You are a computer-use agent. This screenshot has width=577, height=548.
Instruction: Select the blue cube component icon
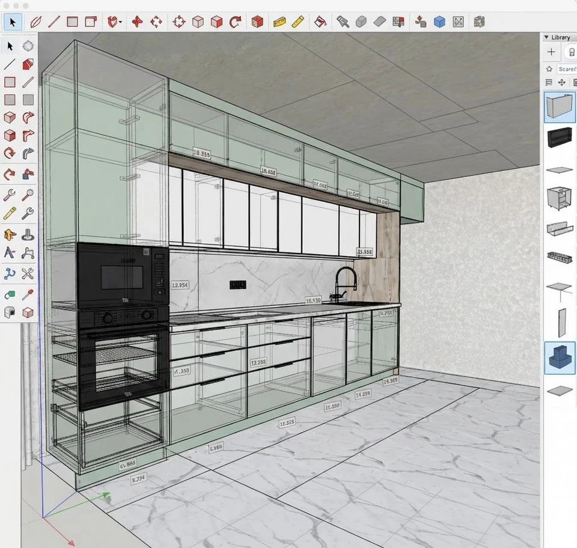tap(439, 22)
